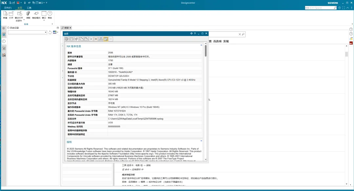
Task: Click the 打开 (Open) ribbon icon
Action: point(11,14)
